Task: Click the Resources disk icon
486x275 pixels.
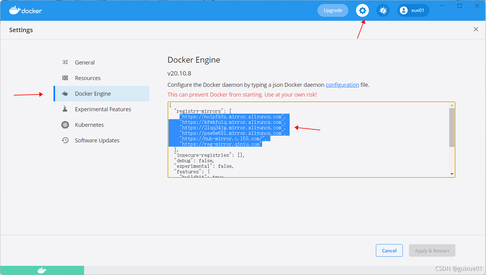Action: 65,78
